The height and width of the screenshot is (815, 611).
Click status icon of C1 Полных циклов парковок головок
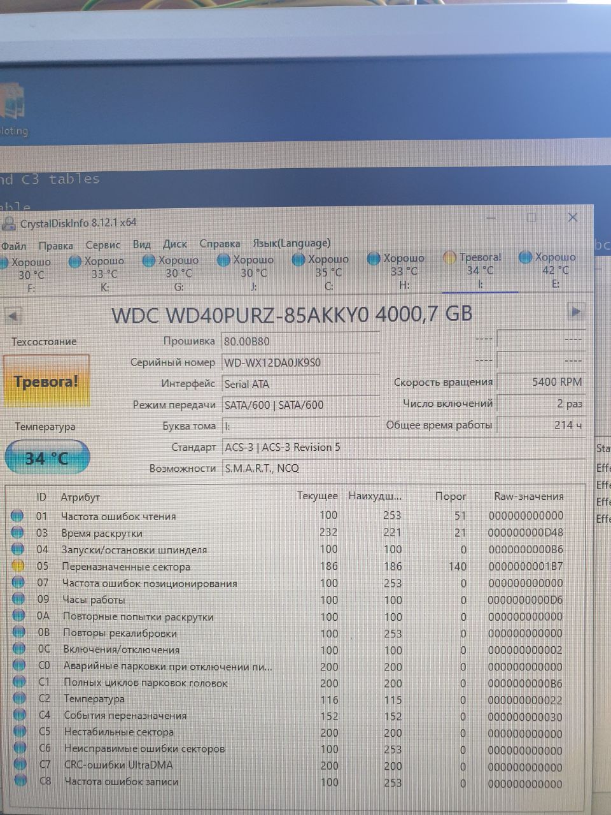point(19,682)
